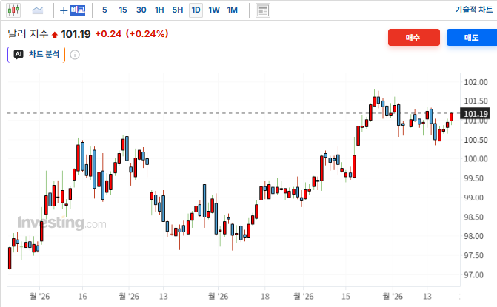Click the latest red candlestick at chart's right edge
The image size is (497, 307).
451,117
